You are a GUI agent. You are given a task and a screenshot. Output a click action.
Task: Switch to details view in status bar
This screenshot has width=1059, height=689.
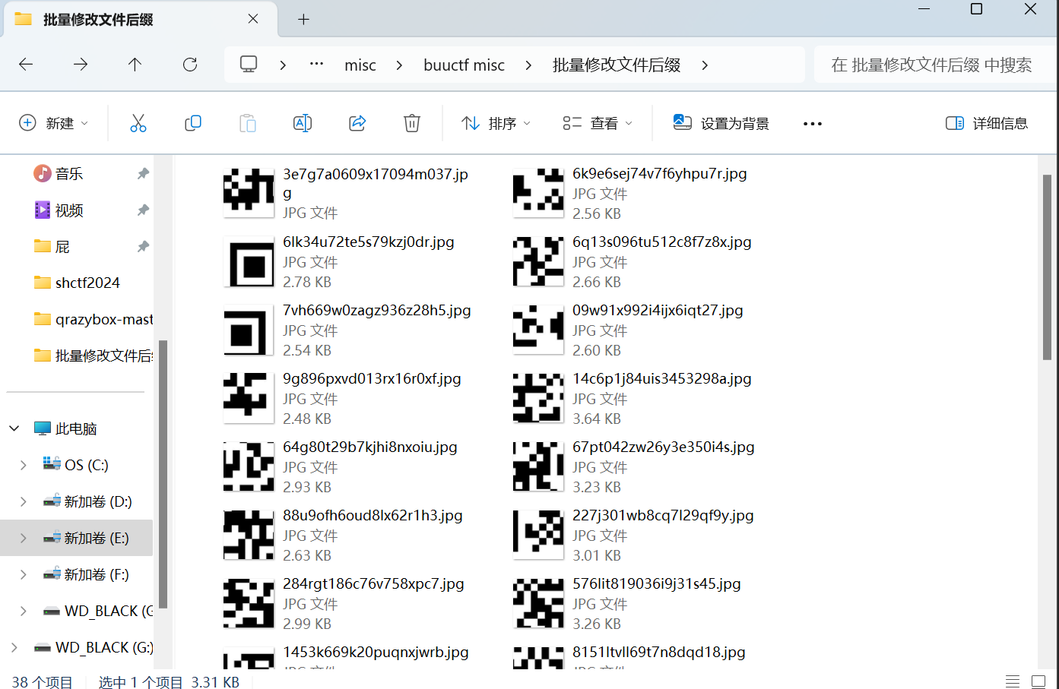point(1013,681)
